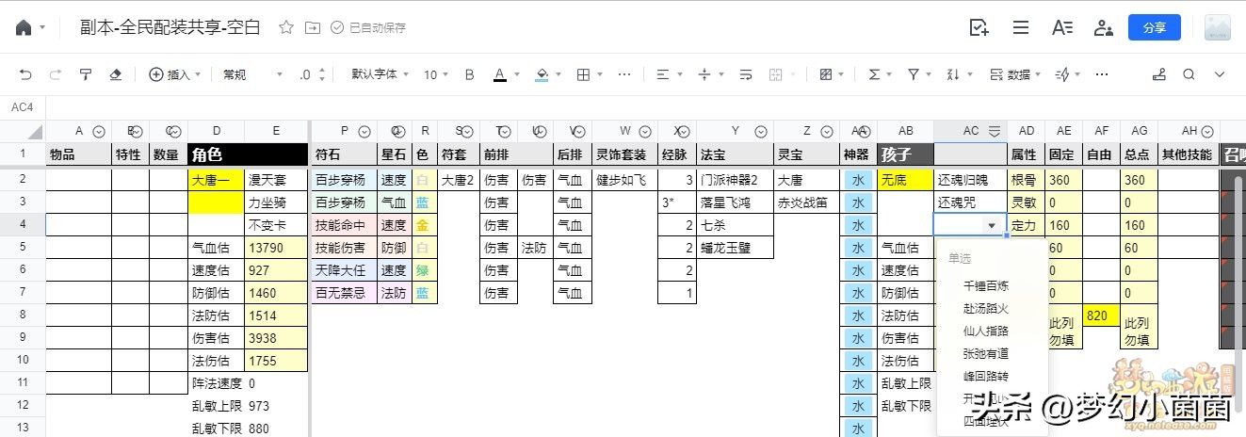Viewport: 1246px width, 437px height.
Task: Activate the format painter tool
Action: coord(86,74)
